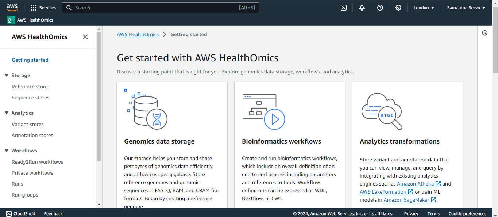Open the help question mark menu

380,8
